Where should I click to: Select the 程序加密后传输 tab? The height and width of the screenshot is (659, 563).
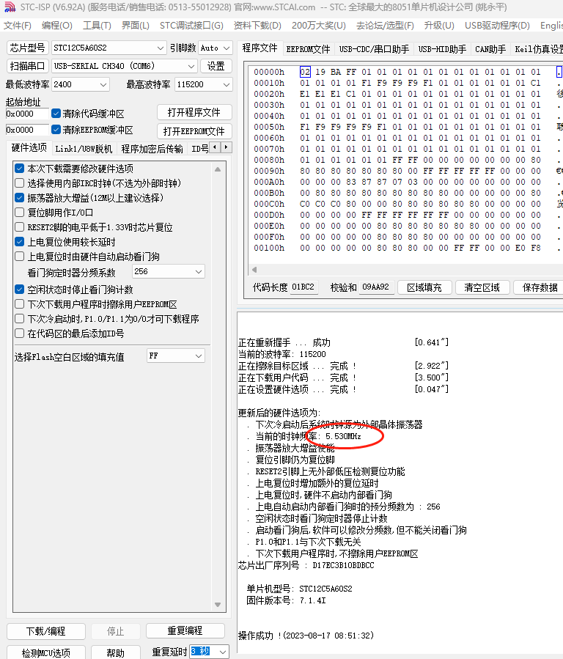[152, 149]
